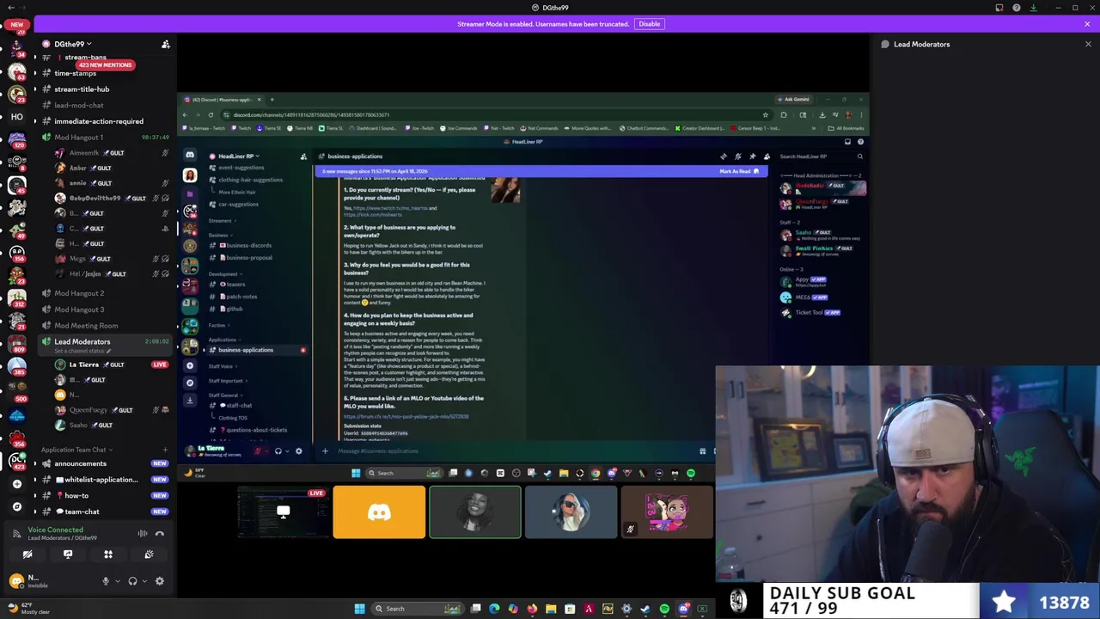Open Discord help icon in title bar
The height and width of the screenshot is (619, 1100).
pyautogui.click(x=1017, y=8)
